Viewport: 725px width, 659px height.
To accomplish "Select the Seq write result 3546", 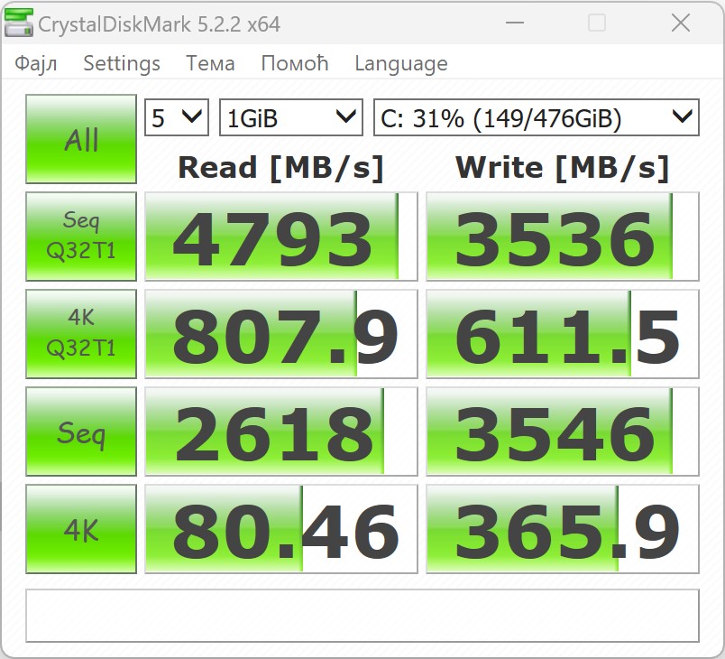I will click(563, 432).
